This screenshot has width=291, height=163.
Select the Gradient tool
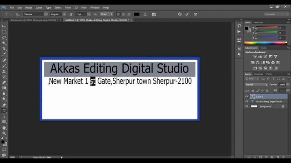pos(4,88)
